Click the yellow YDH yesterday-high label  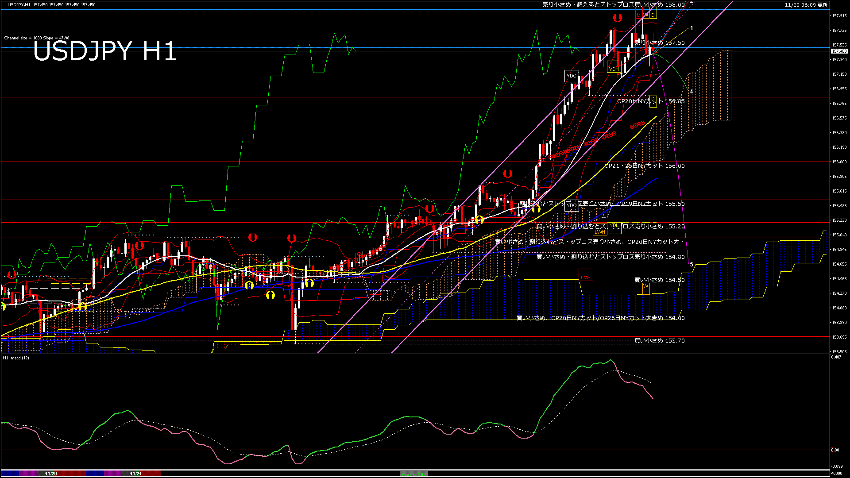[614, 69]
